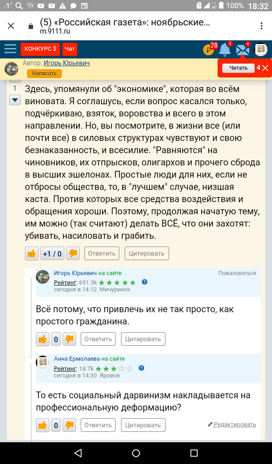This screenshot has width=272, height=464.
Task: Open the messages envelope icon
Action: [x=243, y=49]
